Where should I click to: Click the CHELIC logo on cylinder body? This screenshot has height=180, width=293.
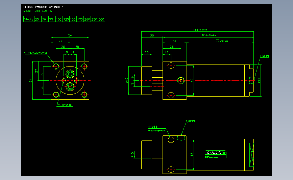pos(216,155)
